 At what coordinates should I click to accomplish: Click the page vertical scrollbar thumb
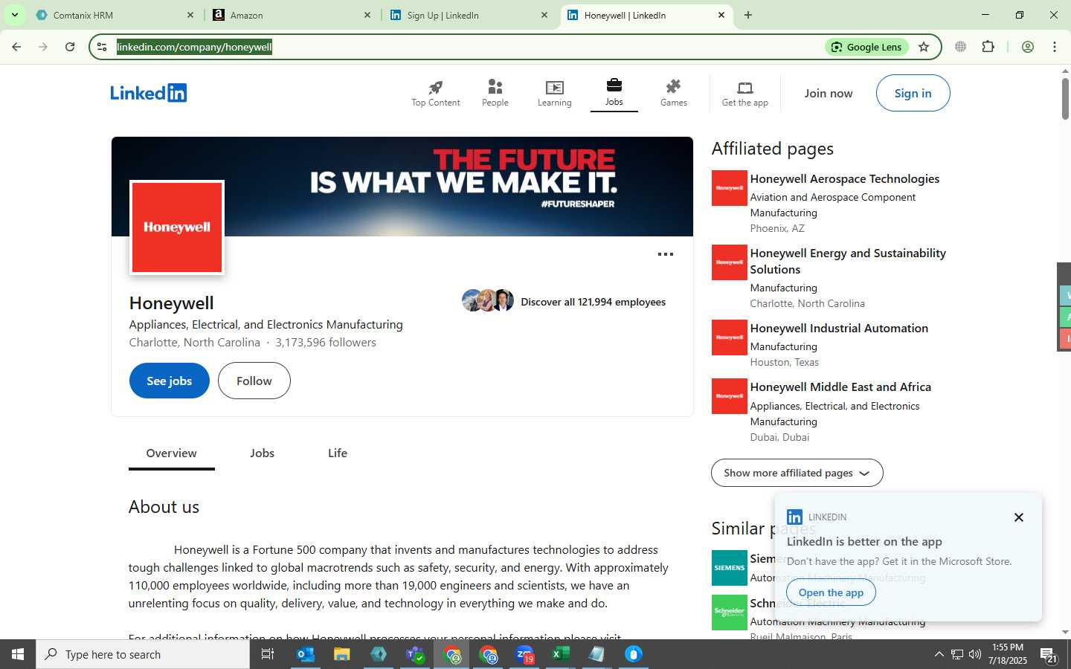pyautogui.click(x=1065, y=97)
